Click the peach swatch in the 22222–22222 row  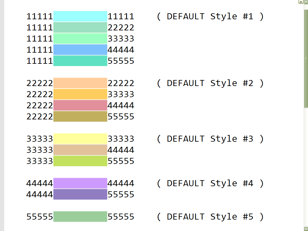[x=80, y=83]
